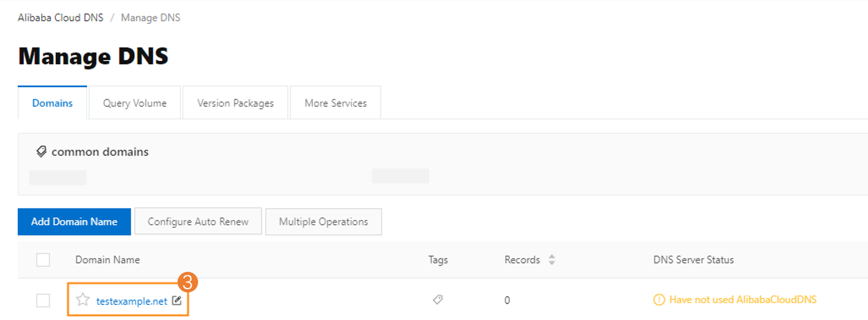
Task: Select all domains header checkbox
Action: click(43, 260)
